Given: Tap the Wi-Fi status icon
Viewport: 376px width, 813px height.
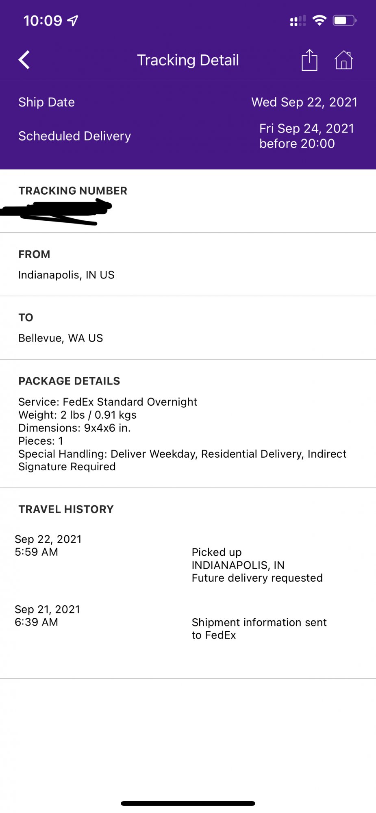Looking at the screenshot, I should coord(319,20).
